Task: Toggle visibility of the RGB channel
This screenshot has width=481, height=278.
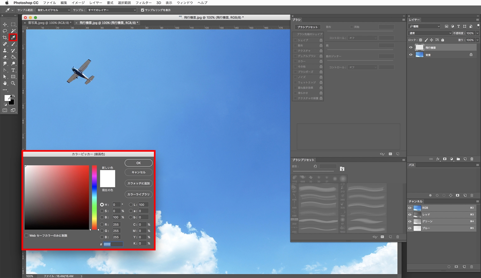Action: pyautogui.click(x=410, y=208)
